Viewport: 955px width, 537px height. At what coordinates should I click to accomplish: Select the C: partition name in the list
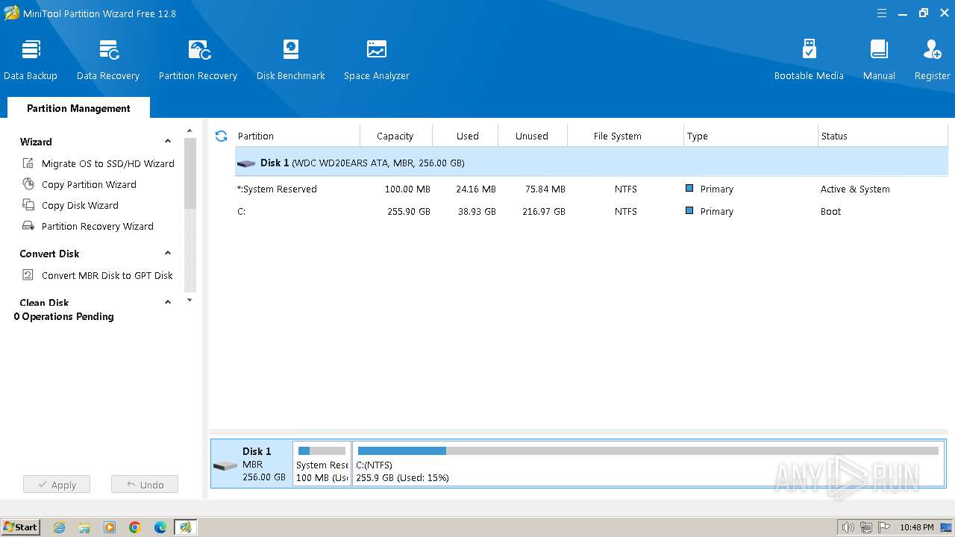click(242, 211)
